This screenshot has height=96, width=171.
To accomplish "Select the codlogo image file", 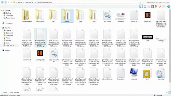I will (x=161, y=39).
